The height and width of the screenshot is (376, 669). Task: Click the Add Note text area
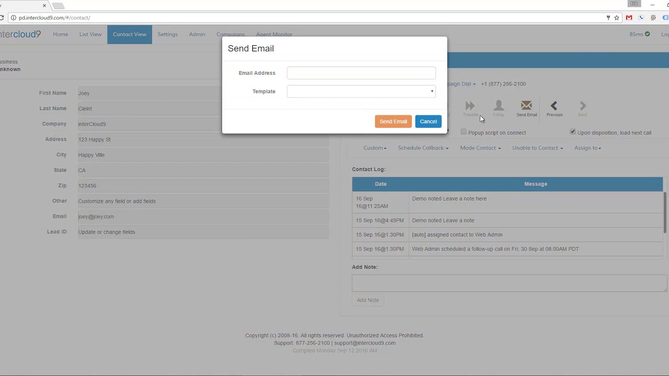(x=509, y=283)
